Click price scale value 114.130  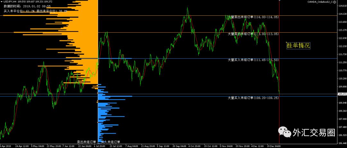[x=342, y=14]
